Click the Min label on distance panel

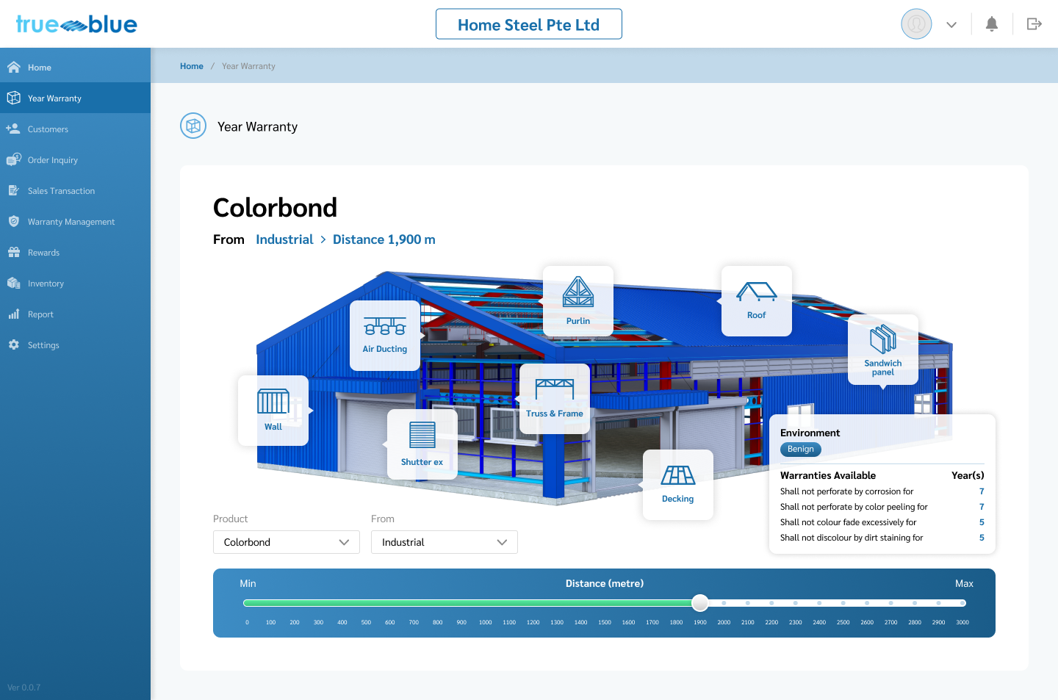[x=248, y=584]
